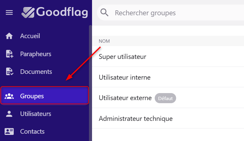Navigate to Contacts in sidebar
This screenshot has height=141, width=244.
[x=32, y=132]
